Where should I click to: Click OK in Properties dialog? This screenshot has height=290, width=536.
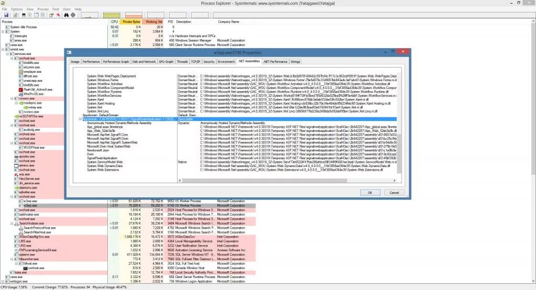point(370,193)
